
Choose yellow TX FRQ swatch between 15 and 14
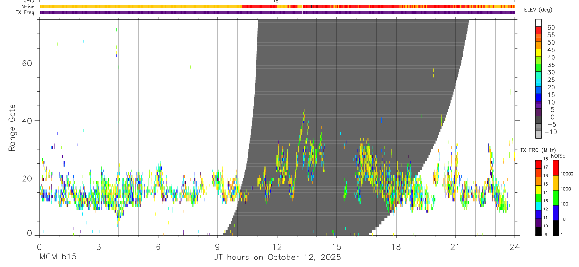538,189
